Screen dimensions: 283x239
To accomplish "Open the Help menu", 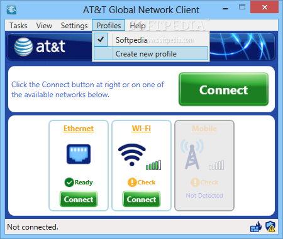I will tap(137, 26).
